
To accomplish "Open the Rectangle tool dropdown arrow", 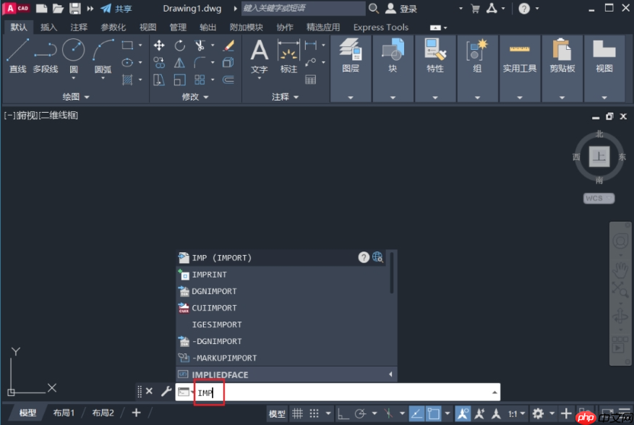I will click(140, 46).
